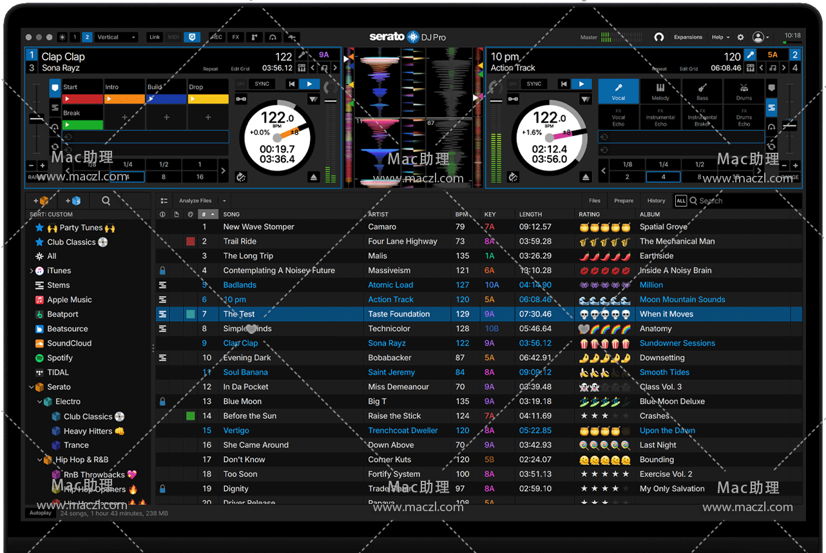Toggle Link in the top bar
826x553 pixels.
pyautogui.click(x=155, y=37)
